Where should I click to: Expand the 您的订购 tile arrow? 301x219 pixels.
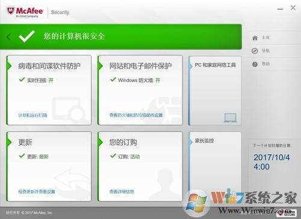(x=101, y=142)
